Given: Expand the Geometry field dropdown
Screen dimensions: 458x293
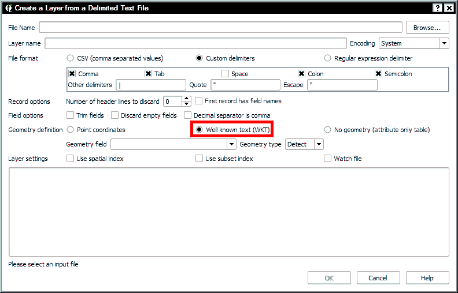Looking at the screenshot, I should (231, 144).
